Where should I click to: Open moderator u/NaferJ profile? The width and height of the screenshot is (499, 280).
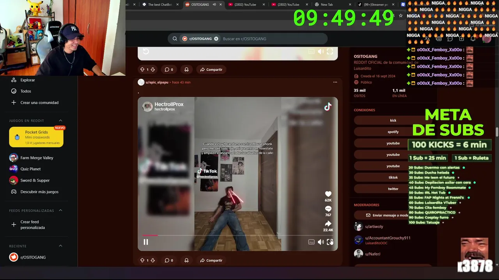coord(372,254)
